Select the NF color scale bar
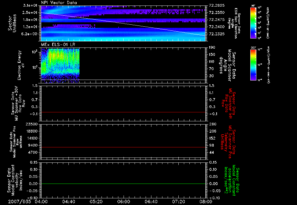The height and width of the screenshot is (205, 297). point(253,23)
